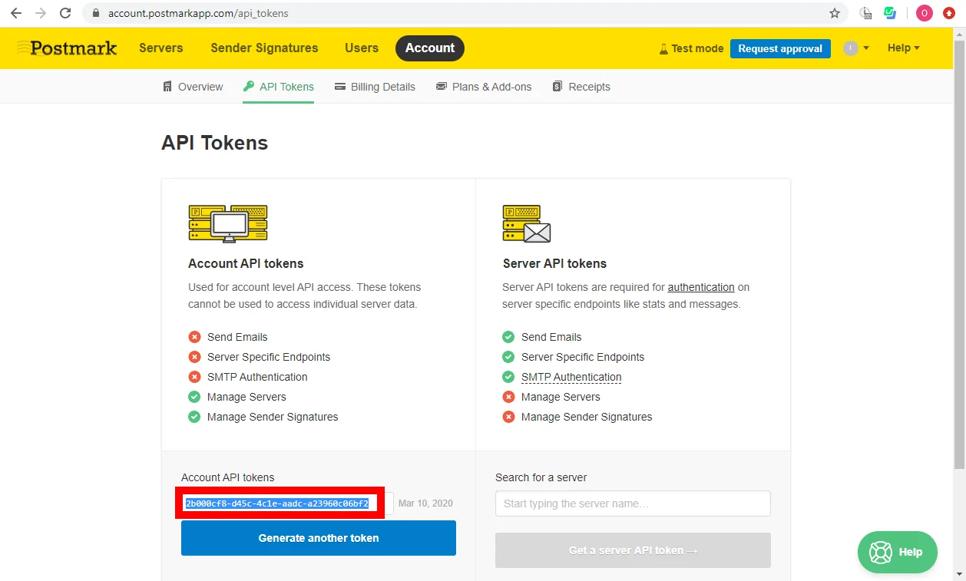Click the Request approval button
Image resolution: width=966 pixels, height=581 pixels.
[x=780, y=48]
